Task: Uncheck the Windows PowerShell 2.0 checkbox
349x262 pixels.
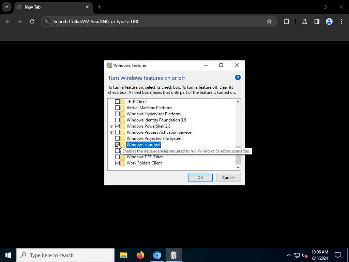Action: 117,126
